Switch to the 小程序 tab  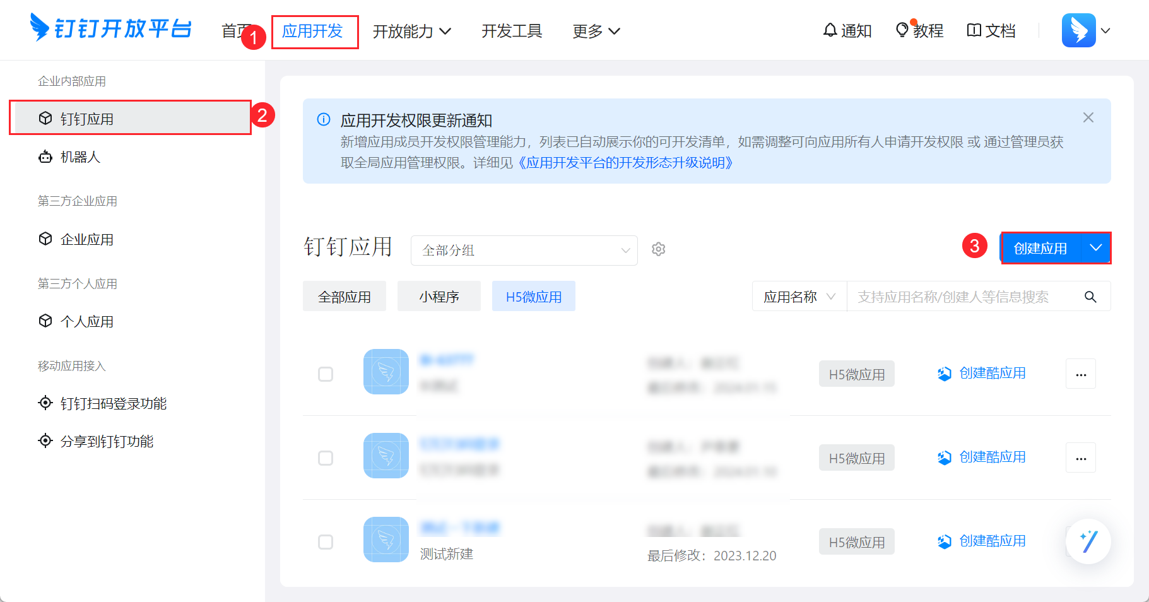pyautogui.click(x=439, y=297)
